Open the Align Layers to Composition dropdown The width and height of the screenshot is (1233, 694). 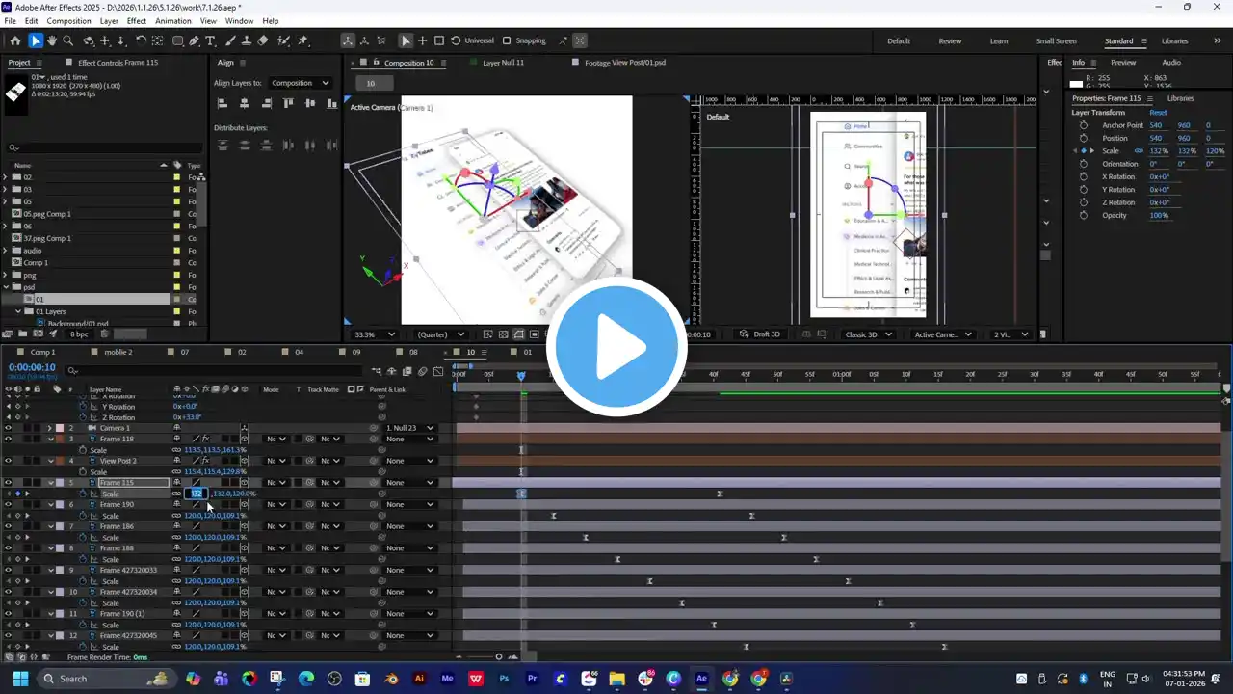click(300, 83)
